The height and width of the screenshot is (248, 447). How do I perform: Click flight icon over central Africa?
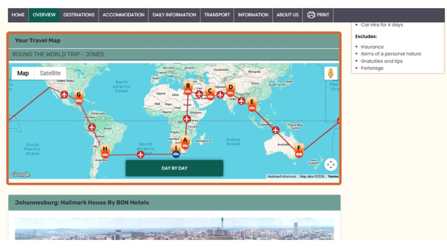point(187,119)
